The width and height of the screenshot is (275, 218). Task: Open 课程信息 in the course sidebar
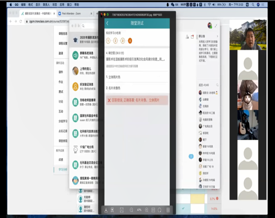(x=63, y=33)
